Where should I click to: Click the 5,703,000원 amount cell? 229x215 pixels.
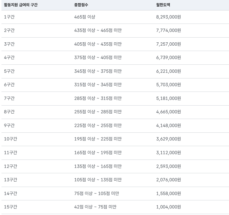coord(168,85)
